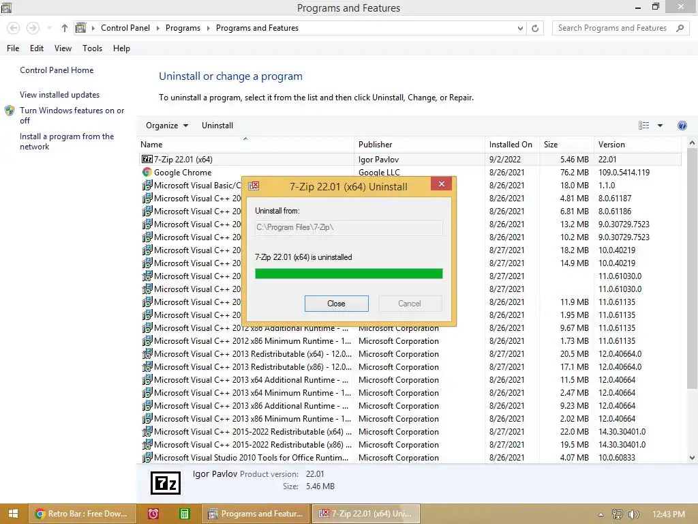698x524 pixels.
Task: Click the Forward navigation arrow
Action: pyautogui.click(x=33, y=28)
